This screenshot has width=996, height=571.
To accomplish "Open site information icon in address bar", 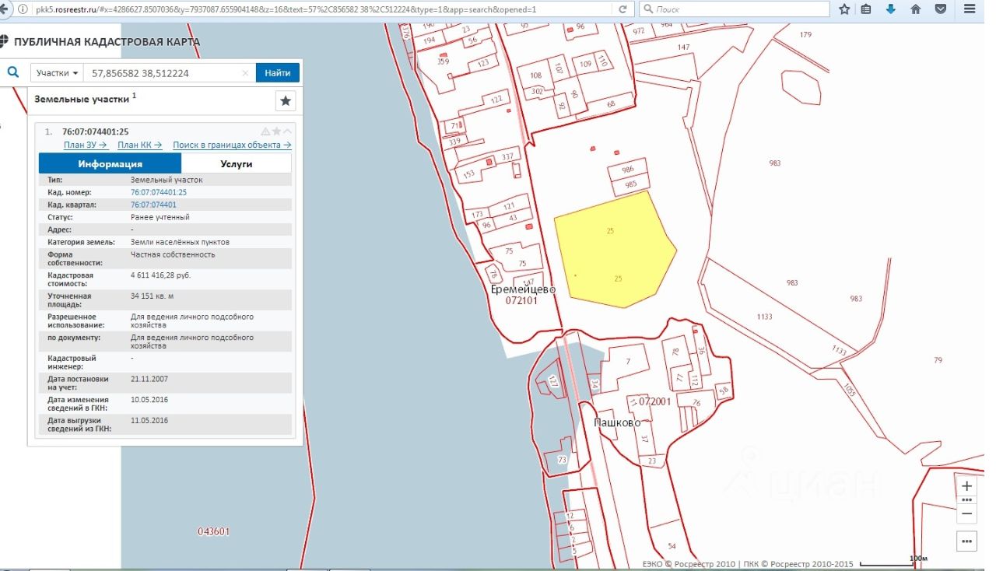I will pyautogui.click(x=23, y=9).
